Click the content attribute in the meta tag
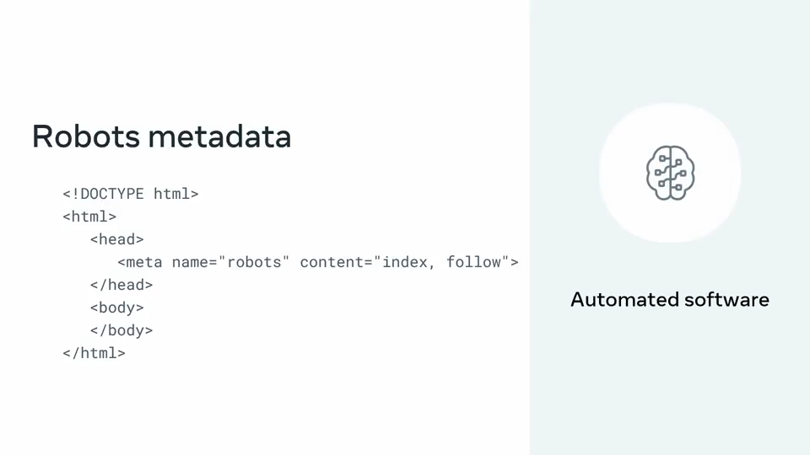810x455 pixels. pos(332,262)
